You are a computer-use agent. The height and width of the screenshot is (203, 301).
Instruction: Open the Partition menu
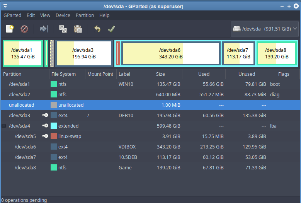85,15
